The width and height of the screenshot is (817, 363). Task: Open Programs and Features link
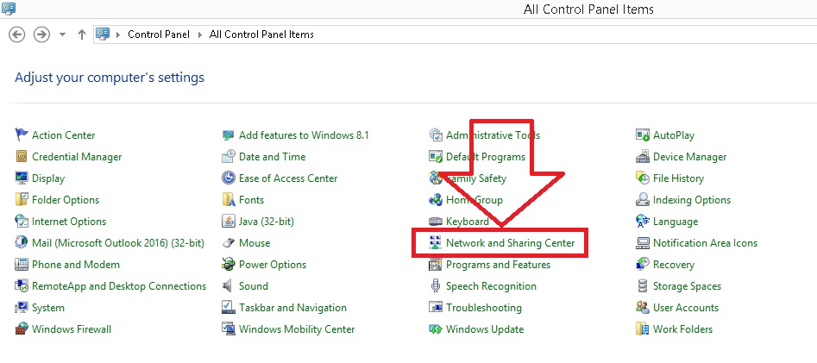tap(498, 265)
